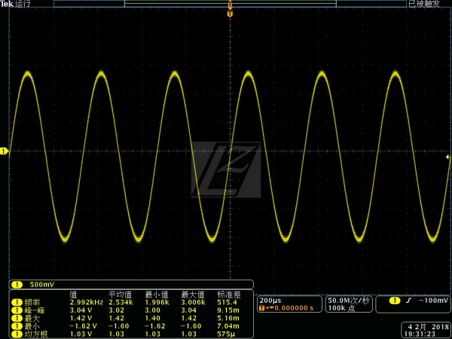Click the 标准差 column header

(x=229, y=295)
